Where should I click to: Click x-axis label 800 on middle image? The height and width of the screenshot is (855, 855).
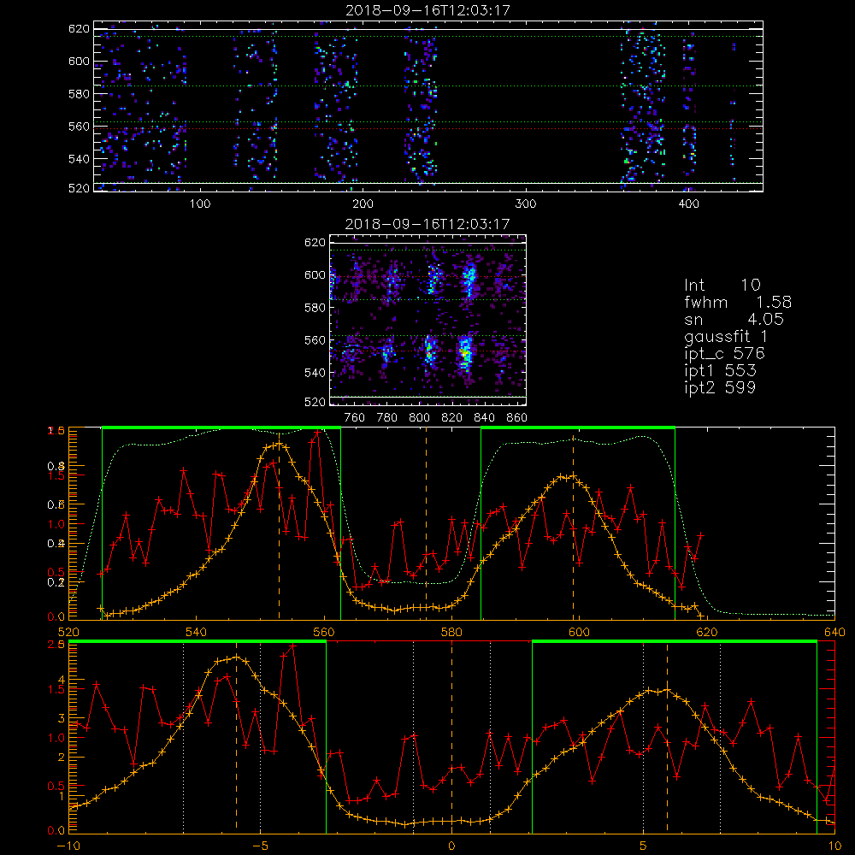coord(419,418)
